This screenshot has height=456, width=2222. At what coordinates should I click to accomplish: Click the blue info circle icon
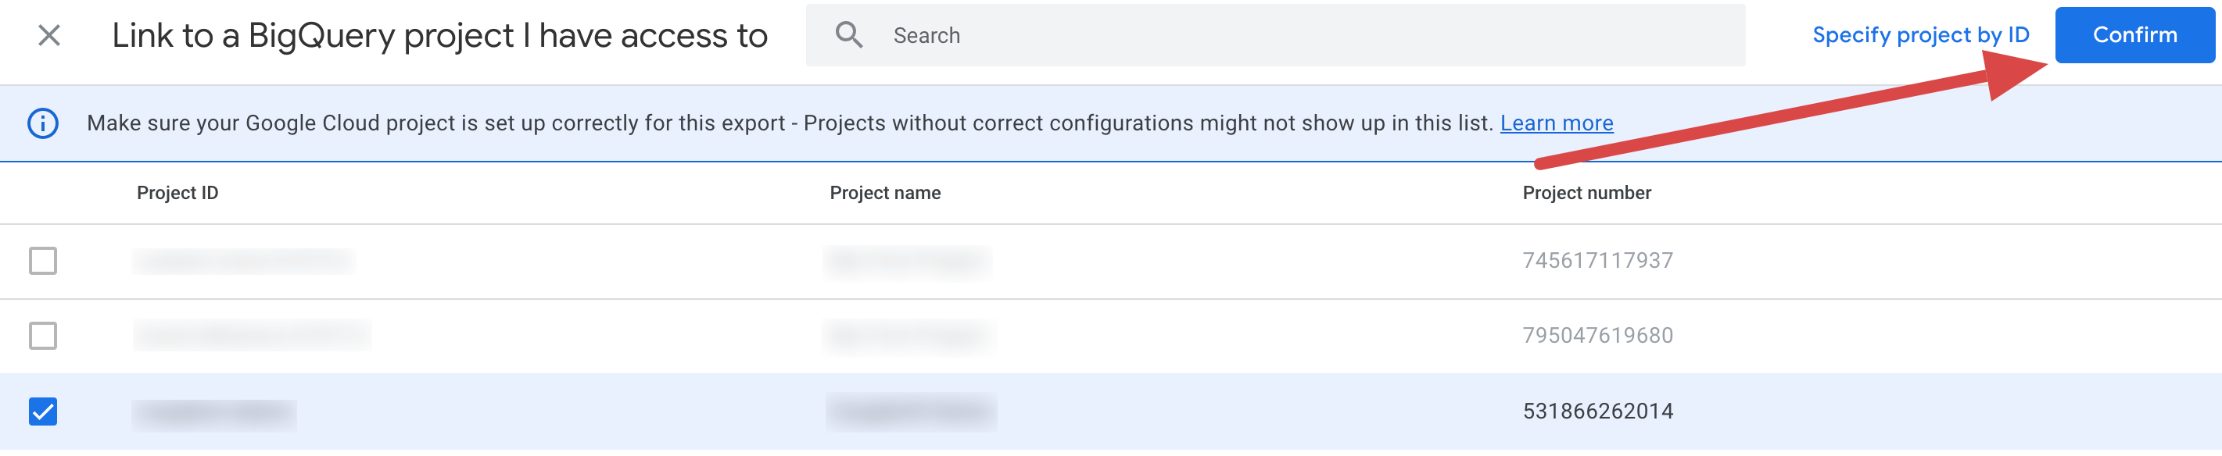(43, 123)
